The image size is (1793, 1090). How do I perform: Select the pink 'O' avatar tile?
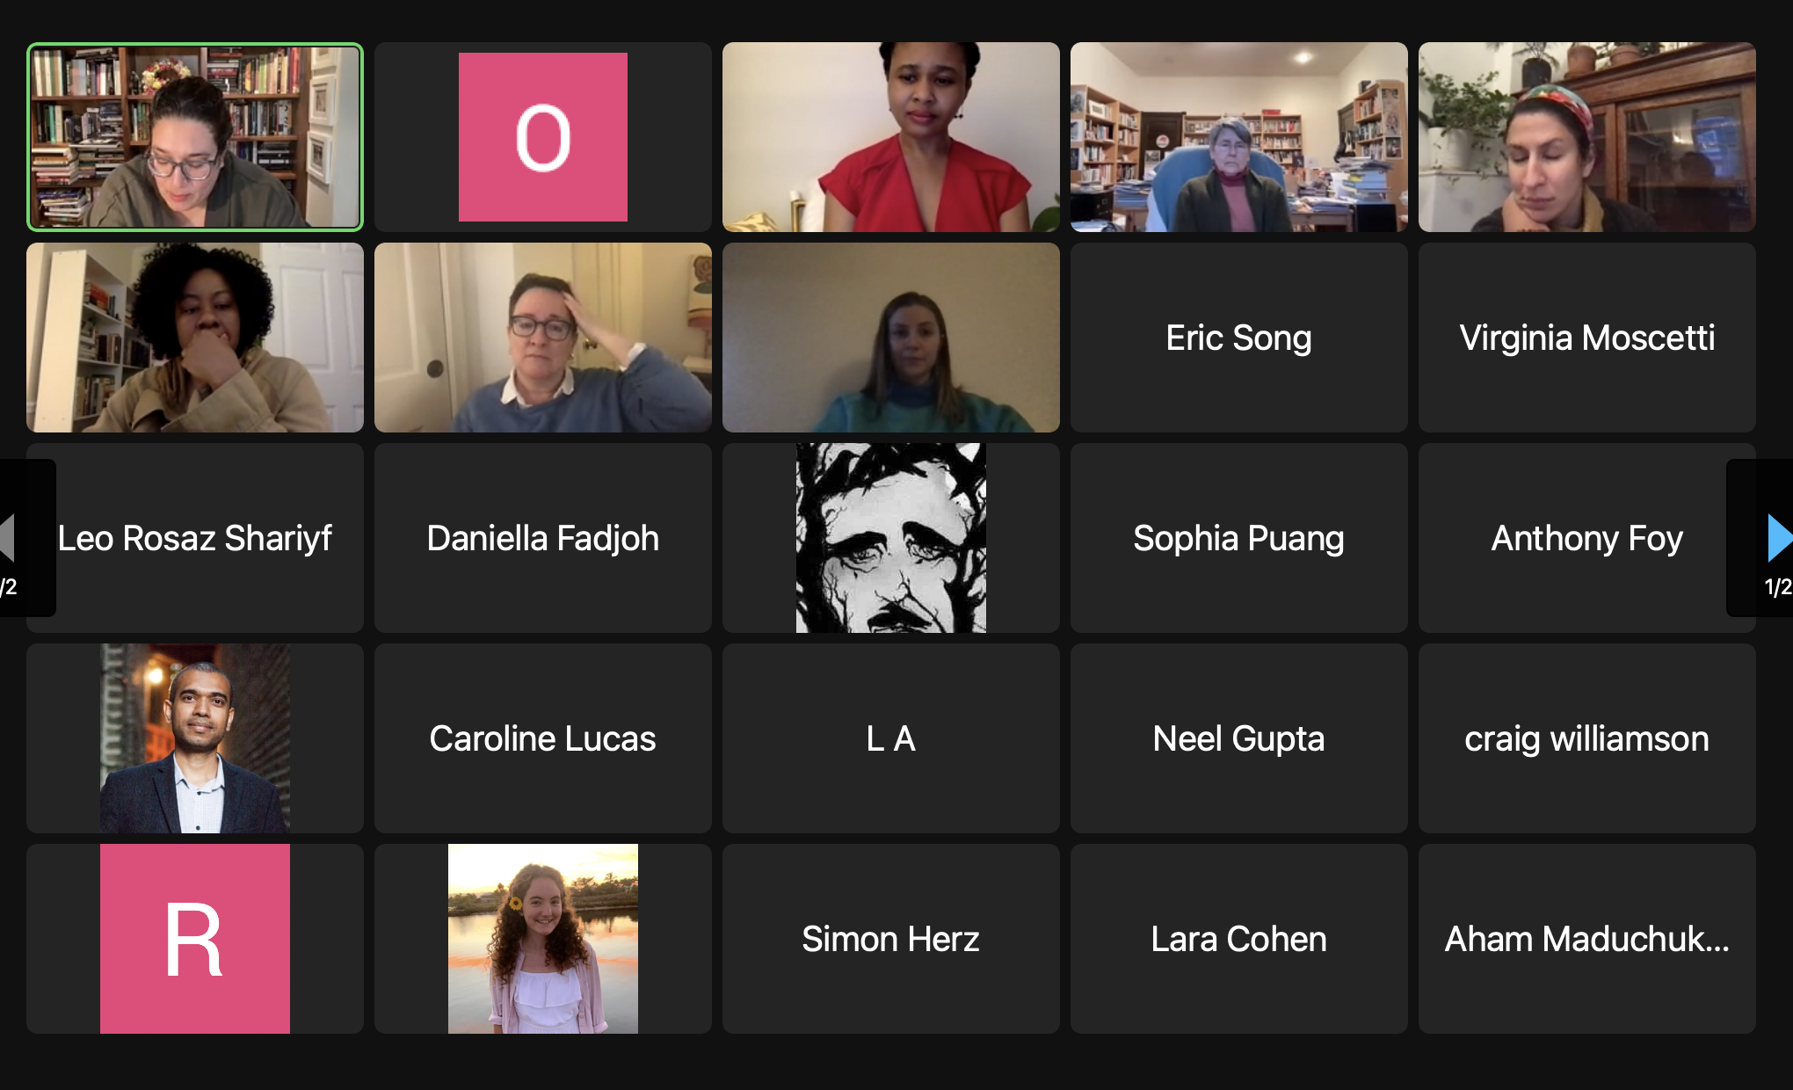(x=543, y=137)
